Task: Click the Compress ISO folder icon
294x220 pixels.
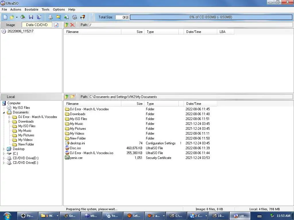Action: 59,17
